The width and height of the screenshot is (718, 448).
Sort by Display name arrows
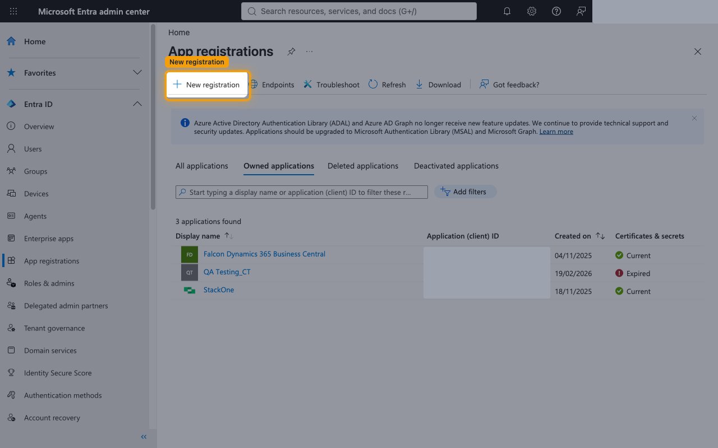[229, 236]
